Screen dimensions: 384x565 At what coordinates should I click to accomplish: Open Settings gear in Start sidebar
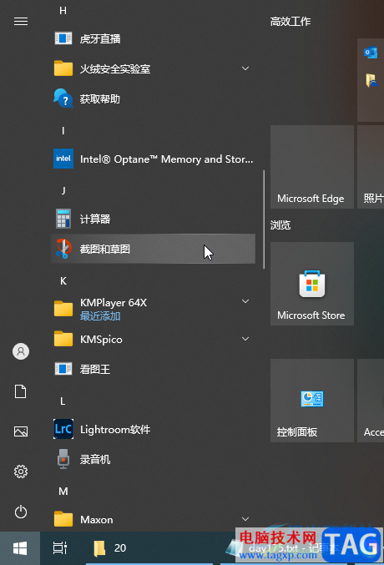tap(21, 472)
